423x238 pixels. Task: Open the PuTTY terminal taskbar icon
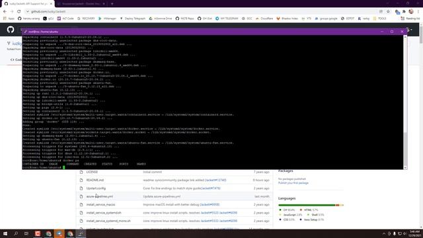click(81, 233)
